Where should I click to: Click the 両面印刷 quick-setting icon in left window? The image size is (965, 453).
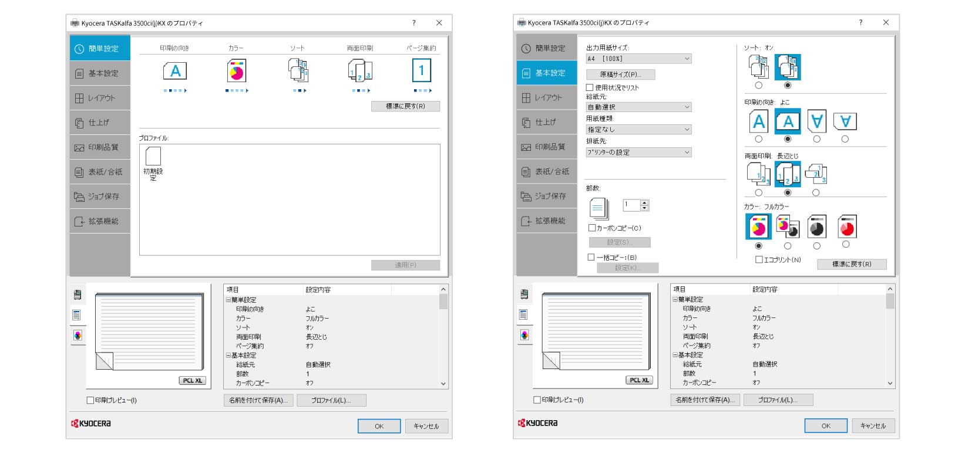point(360,70)
